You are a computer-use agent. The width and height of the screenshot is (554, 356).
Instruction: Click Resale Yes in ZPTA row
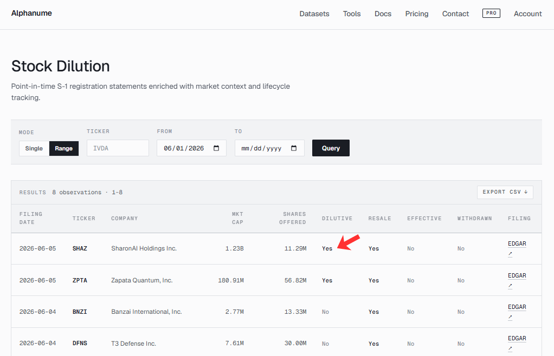coord(373,281)
